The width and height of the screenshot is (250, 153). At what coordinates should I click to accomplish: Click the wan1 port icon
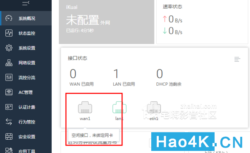(x=85, y=107)
